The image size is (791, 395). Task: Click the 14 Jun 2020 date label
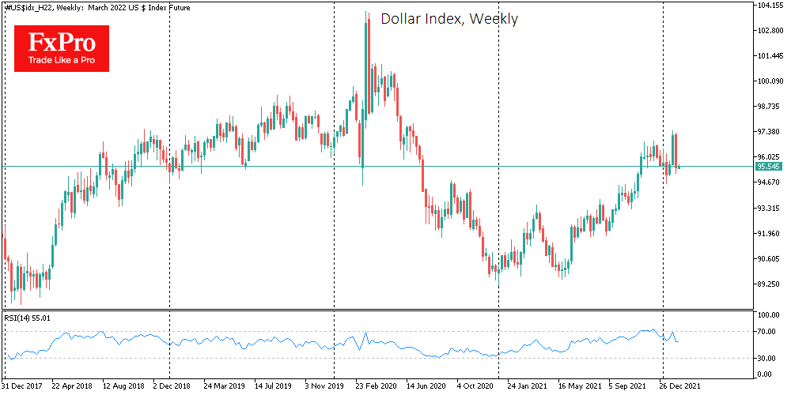point(425,388)
